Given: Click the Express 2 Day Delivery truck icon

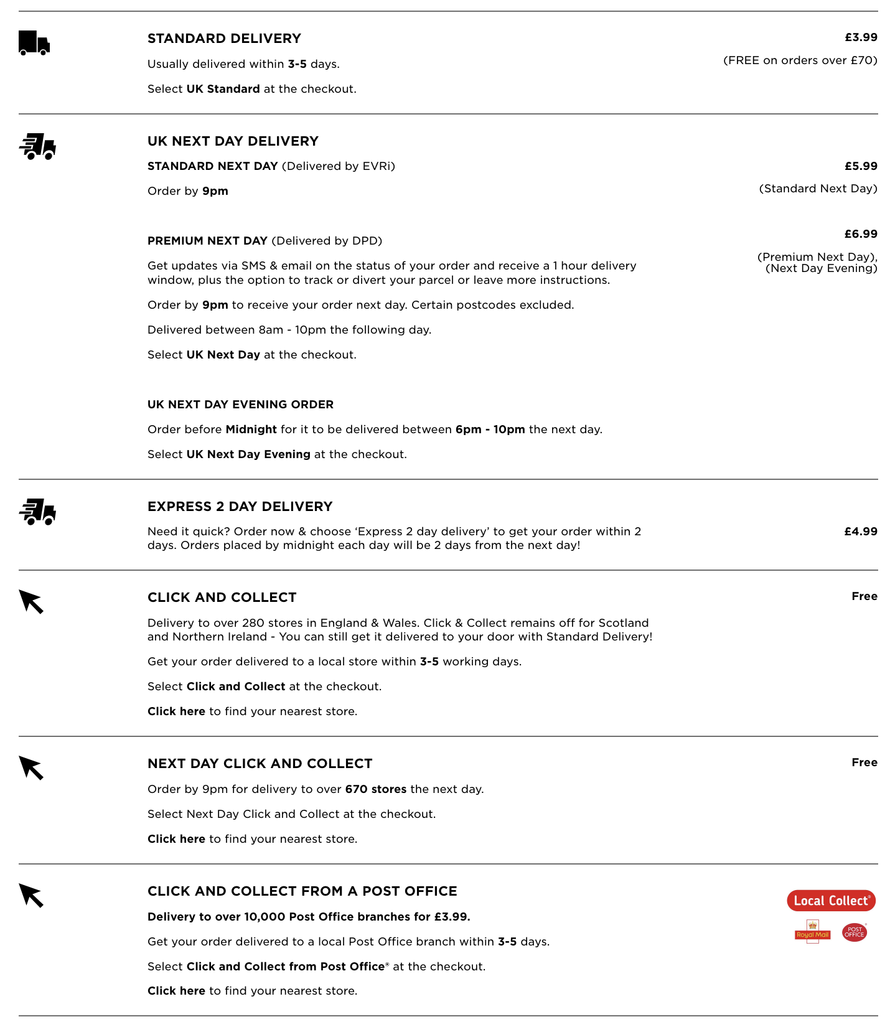Looking at the screenshot, I should click(37, 512).
